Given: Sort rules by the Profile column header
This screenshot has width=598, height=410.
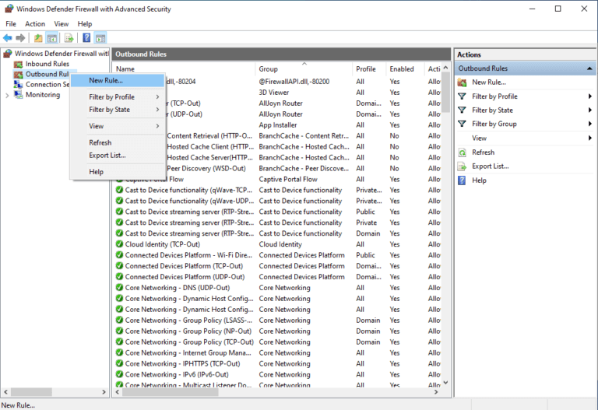Looking at the screenshot, I should pyautogui.click(x=369, y=69).
